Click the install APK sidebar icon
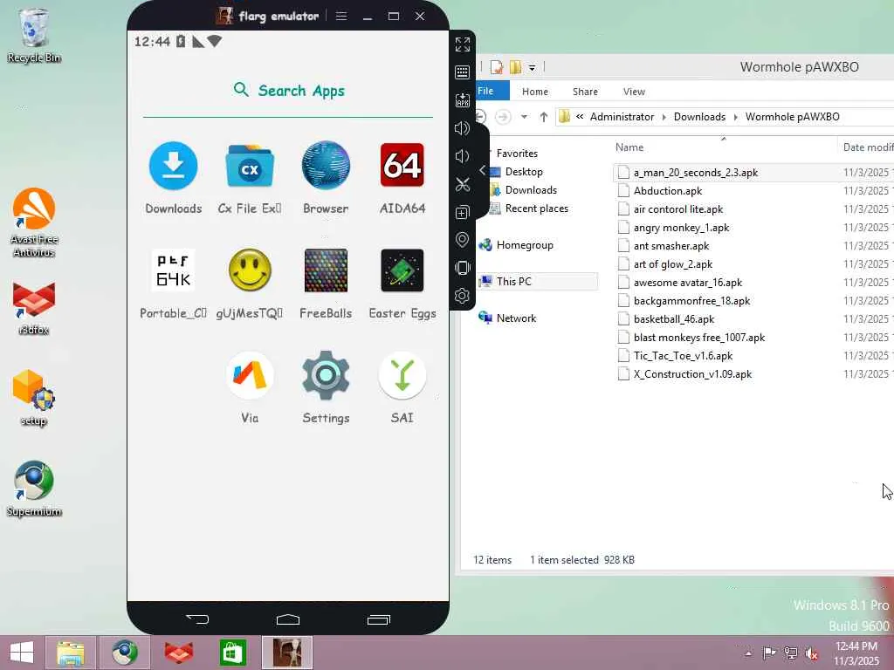This screenshot has height=670, width=894. (x=463, y=100)
